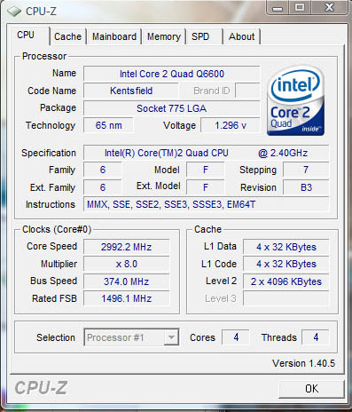Click the Name field showing Q6600

click(x=171, y=74)
